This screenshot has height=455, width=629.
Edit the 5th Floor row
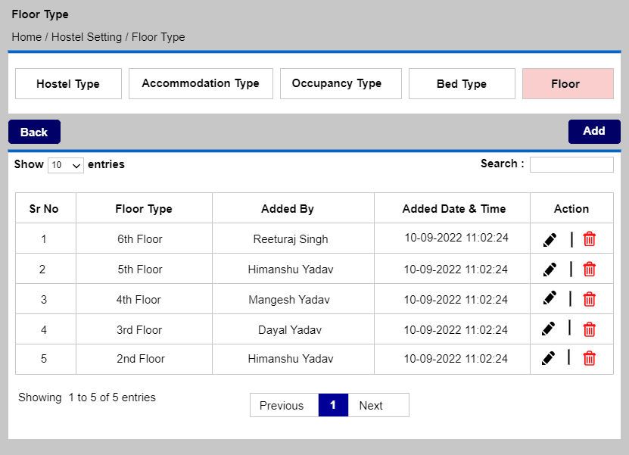(x=550, y=270)
